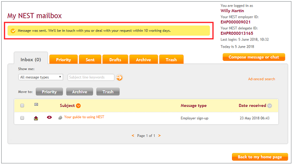Click the yellow checkmark icon in notification
Screen dimensions: 293x165
13,31
